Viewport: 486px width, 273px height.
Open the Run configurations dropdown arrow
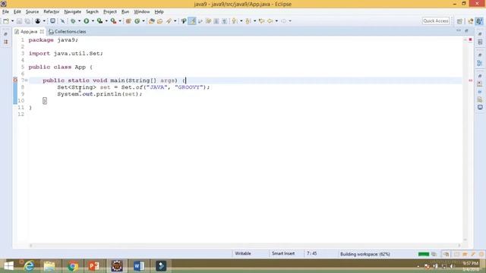[93, 21]
